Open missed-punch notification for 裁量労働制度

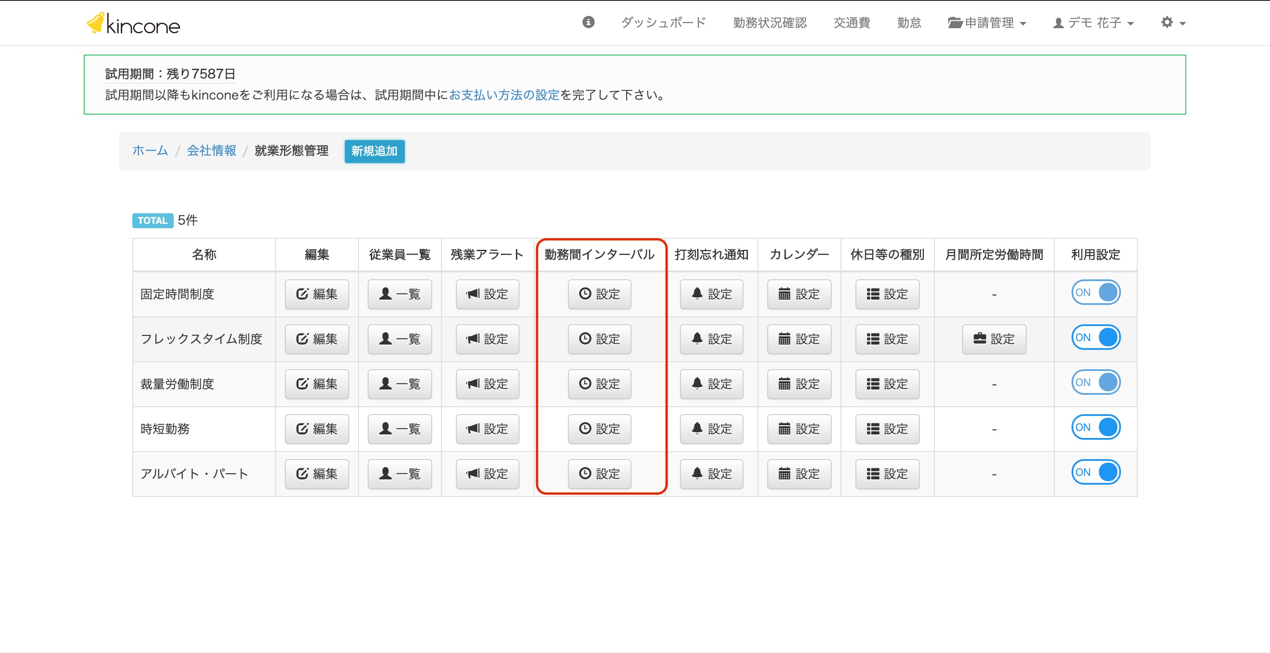pyautogui.click(x=711, y=384)
